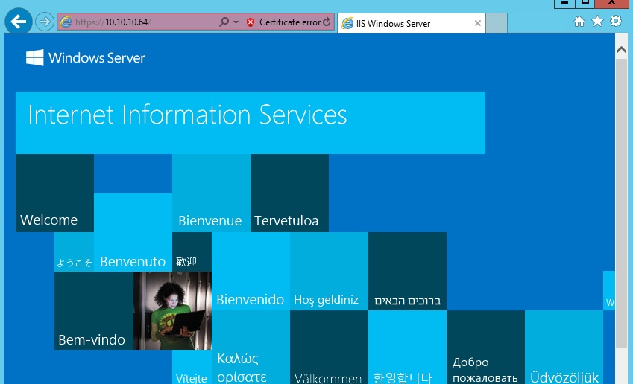
Task: Click the Bienvenido tile
Action: coord(251,271)
